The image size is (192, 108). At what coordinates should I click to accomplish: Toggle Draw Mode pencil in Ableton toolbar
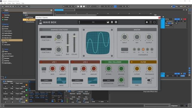172,6
